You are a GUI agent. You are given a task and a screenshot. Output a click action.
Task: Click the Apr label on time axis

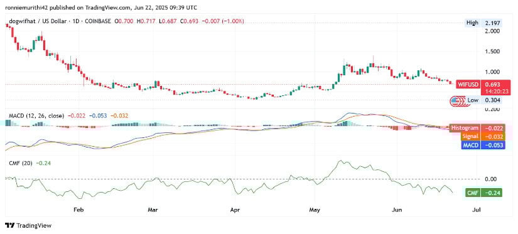tap(235, 210)
